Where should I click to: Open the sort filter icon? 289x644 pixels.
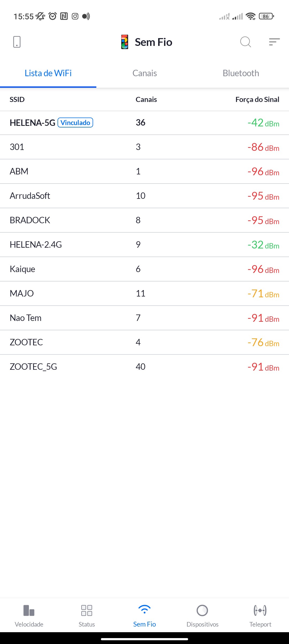274,42
